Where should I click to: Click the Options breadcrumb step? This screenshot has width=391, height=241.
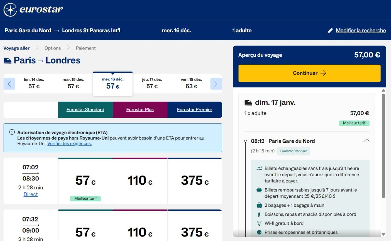click(x=53, y=48)
